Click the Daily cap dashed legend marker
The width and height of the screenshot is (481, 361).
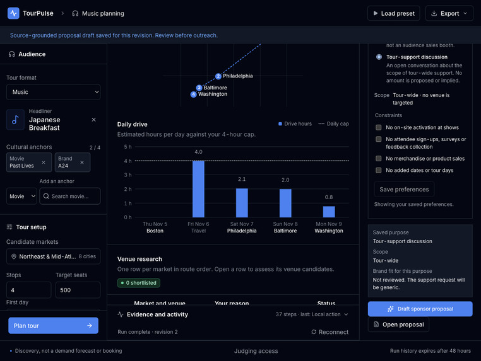click(321, 123)
